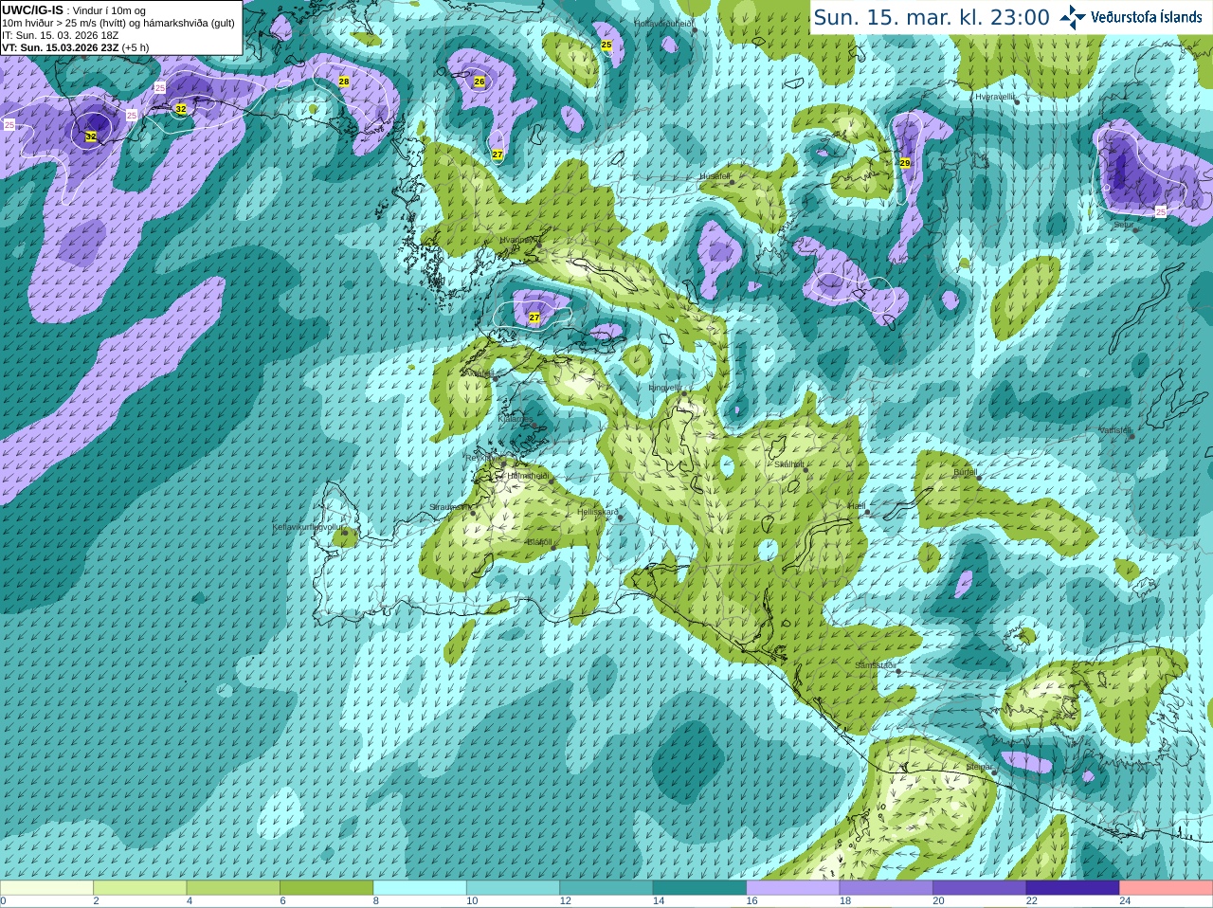
Task: Click the yellow 25 gust label near Holtavörðuheiði
Action: point(606,45)
